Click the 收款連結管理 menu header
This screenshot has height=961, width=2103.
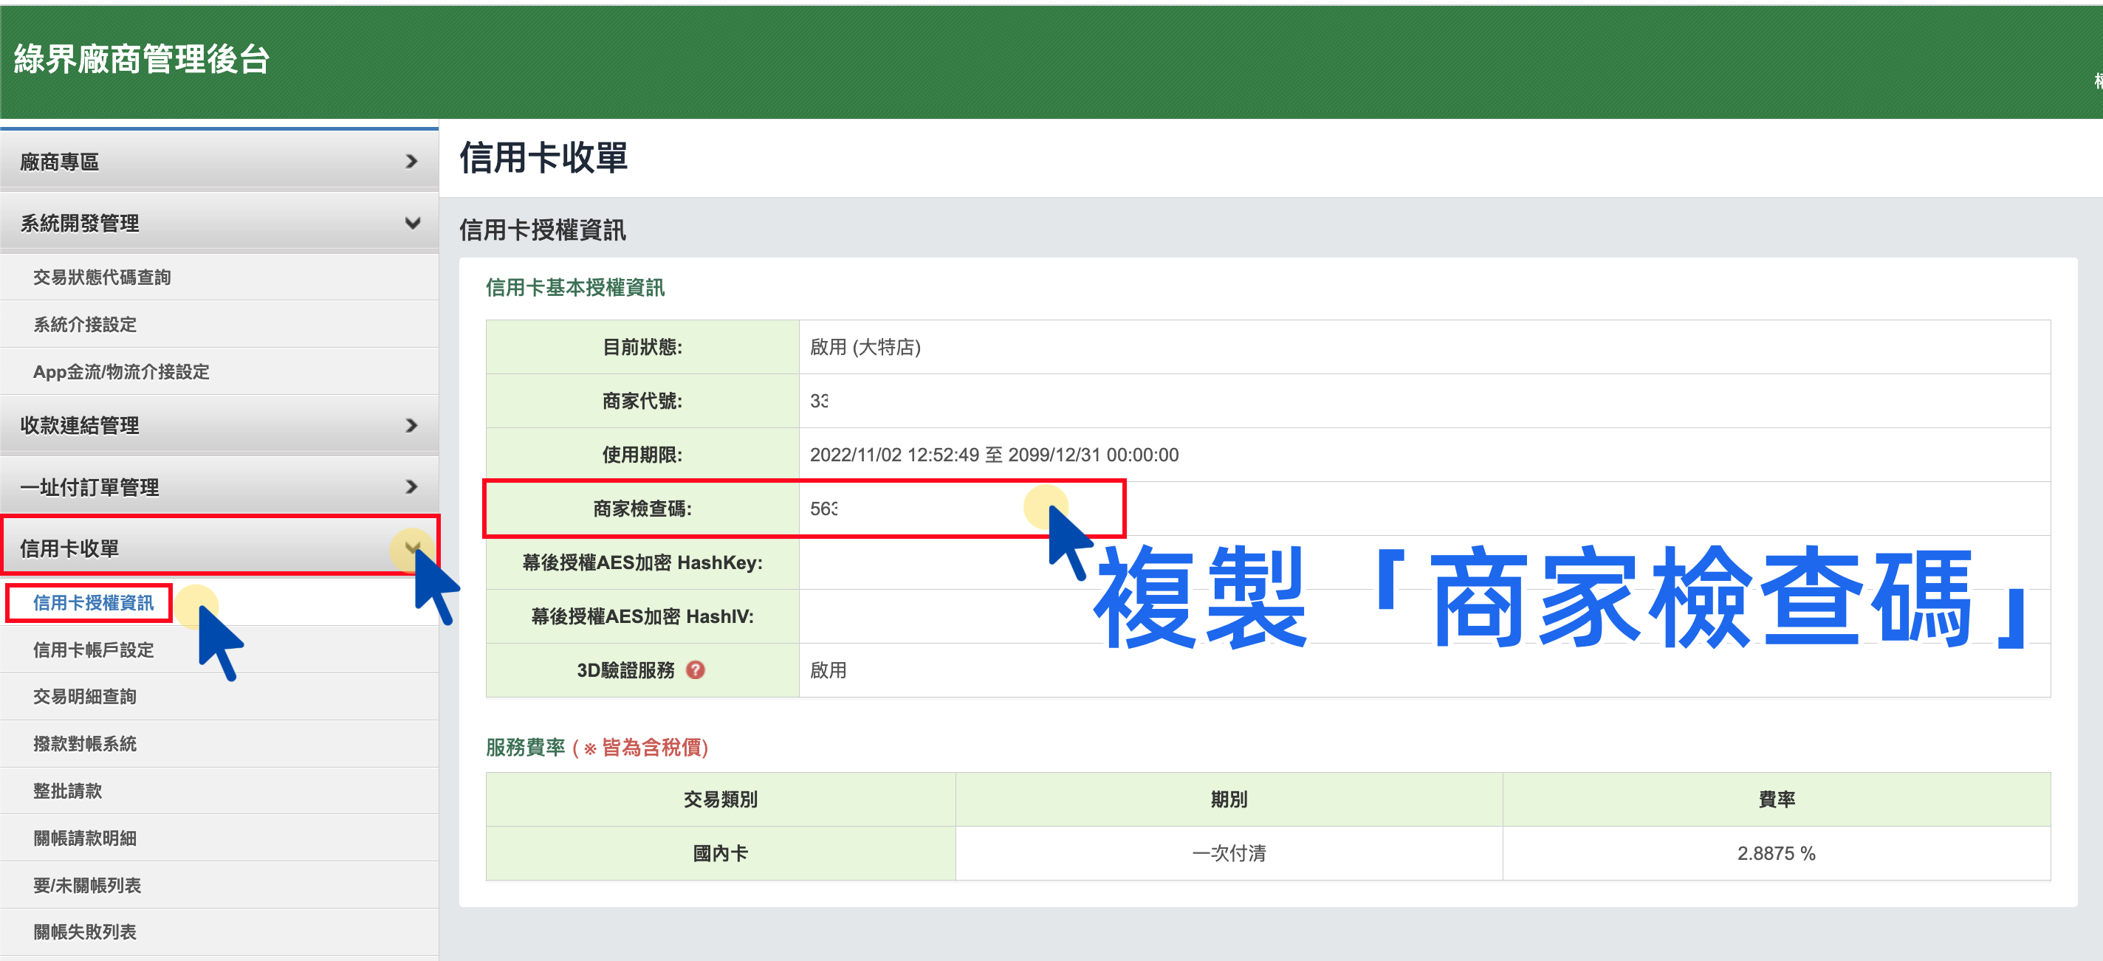click(219, 425)
